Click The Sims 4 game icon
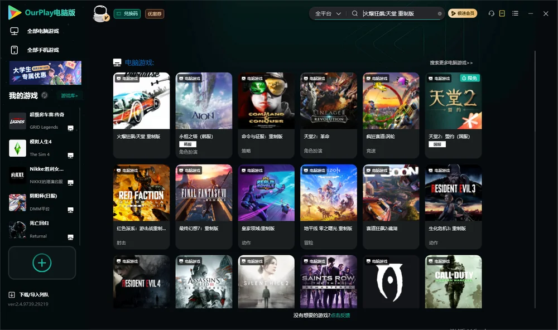This screenshot has height=330, width=558. click(17, 148)
